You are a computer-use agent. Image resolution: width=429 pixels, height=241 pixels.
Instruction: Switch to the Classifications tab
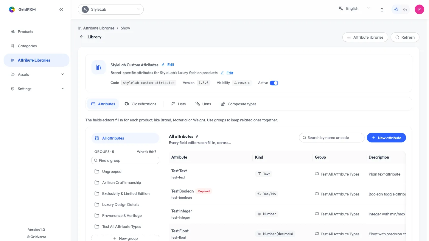(140, 104)
